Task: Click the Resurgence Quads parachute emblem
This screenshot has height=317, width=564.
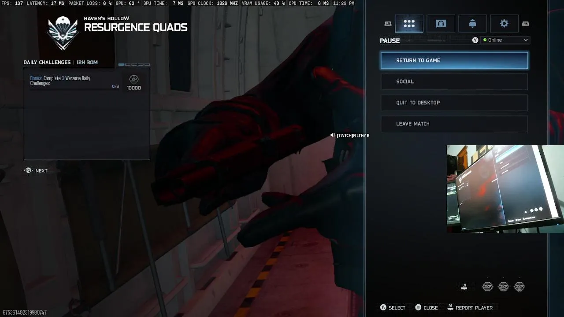Action: click(63, 32)
